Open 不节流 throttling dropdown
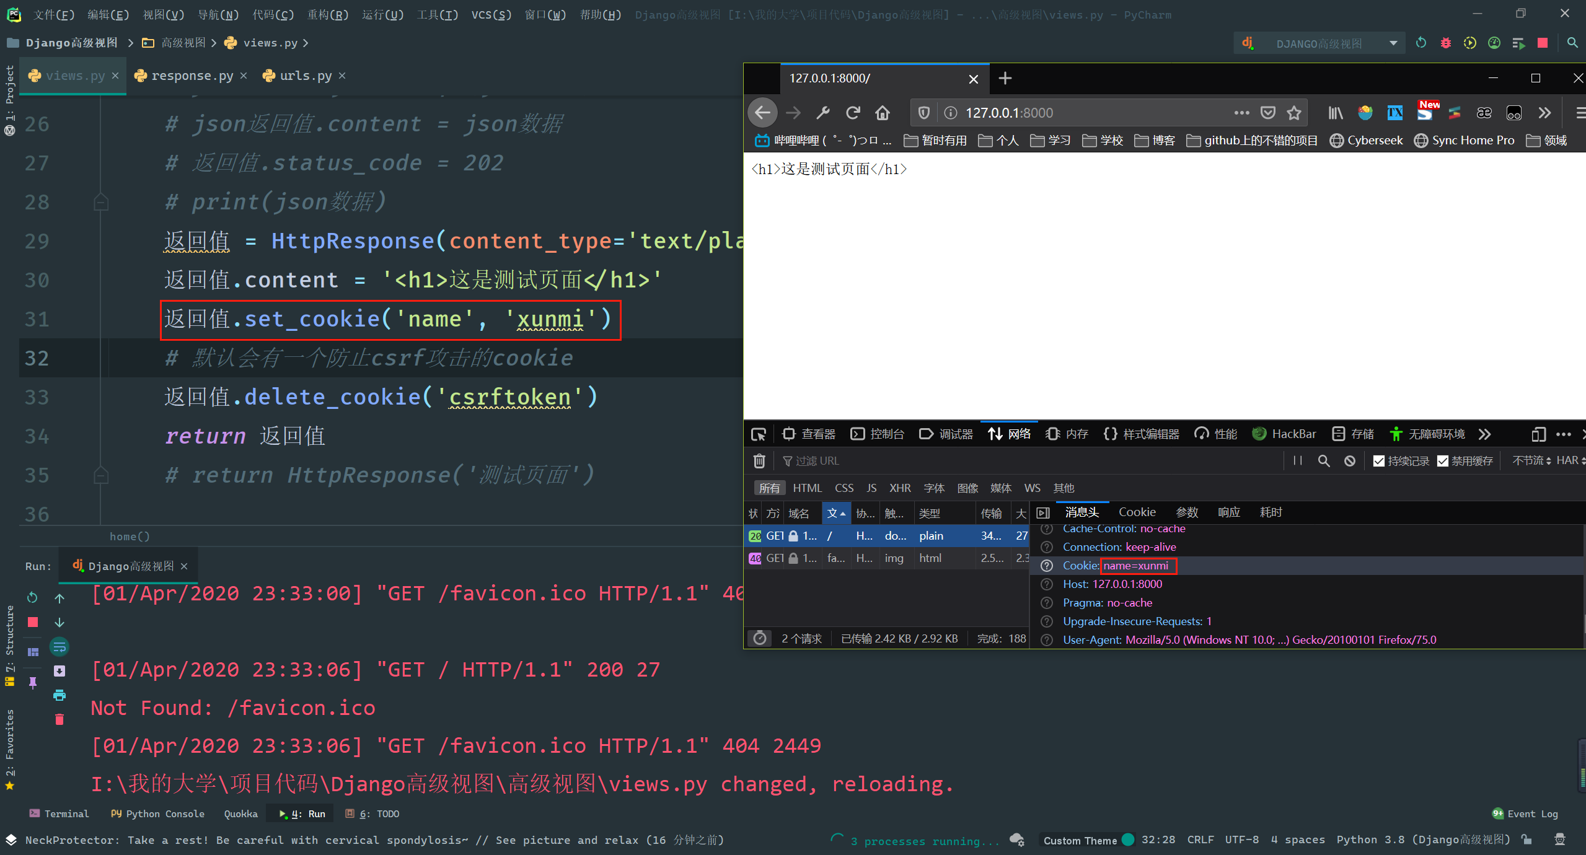 [x=1531, y=460]
